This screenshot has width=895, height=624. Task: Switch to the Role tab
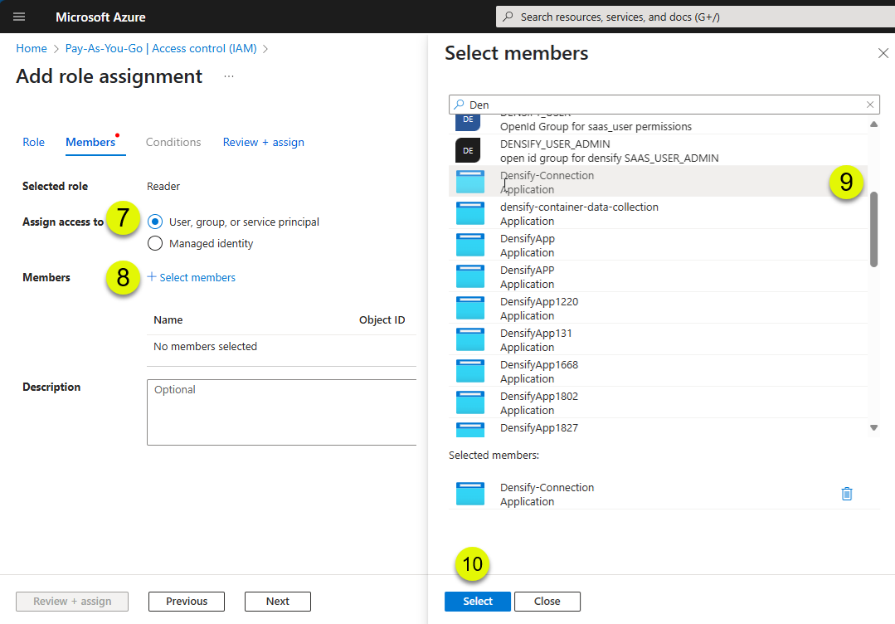click(34, 142)
